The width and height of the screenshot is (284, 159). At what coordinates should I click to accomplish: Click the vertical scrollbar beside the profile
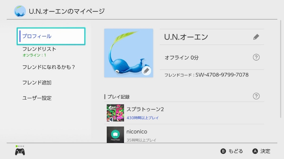pyautogui.click(x=281, y=69)
